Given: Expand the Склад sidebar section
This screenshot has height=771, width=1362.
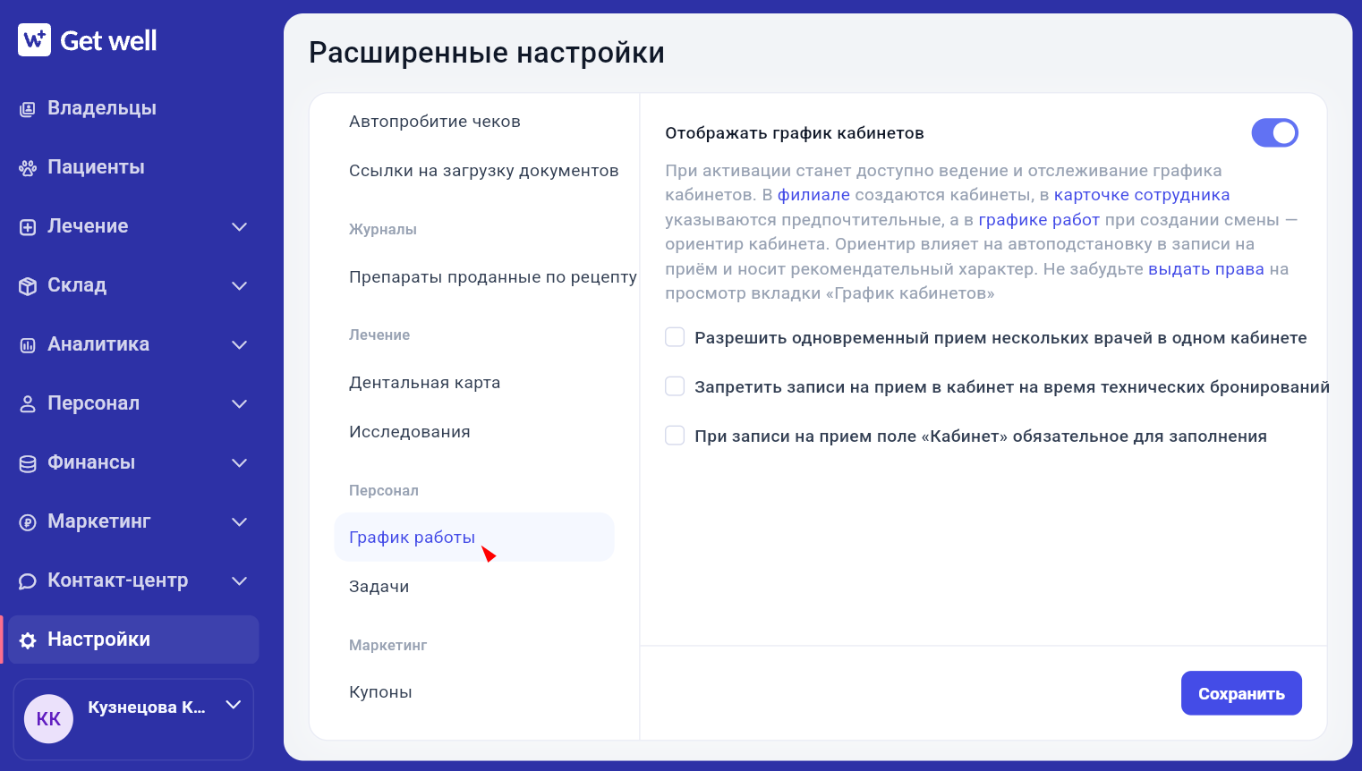Looking at the screenshot, I should click(239, 286).
